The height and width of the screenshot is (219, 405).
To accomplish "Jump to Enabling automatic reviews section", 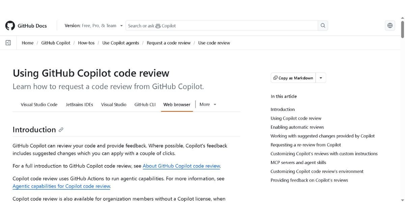I will pos(297,127).
